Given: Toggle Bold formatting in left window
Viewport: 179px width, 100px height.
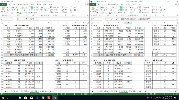Looking at the screenshot, I should (x=12, y=10).
